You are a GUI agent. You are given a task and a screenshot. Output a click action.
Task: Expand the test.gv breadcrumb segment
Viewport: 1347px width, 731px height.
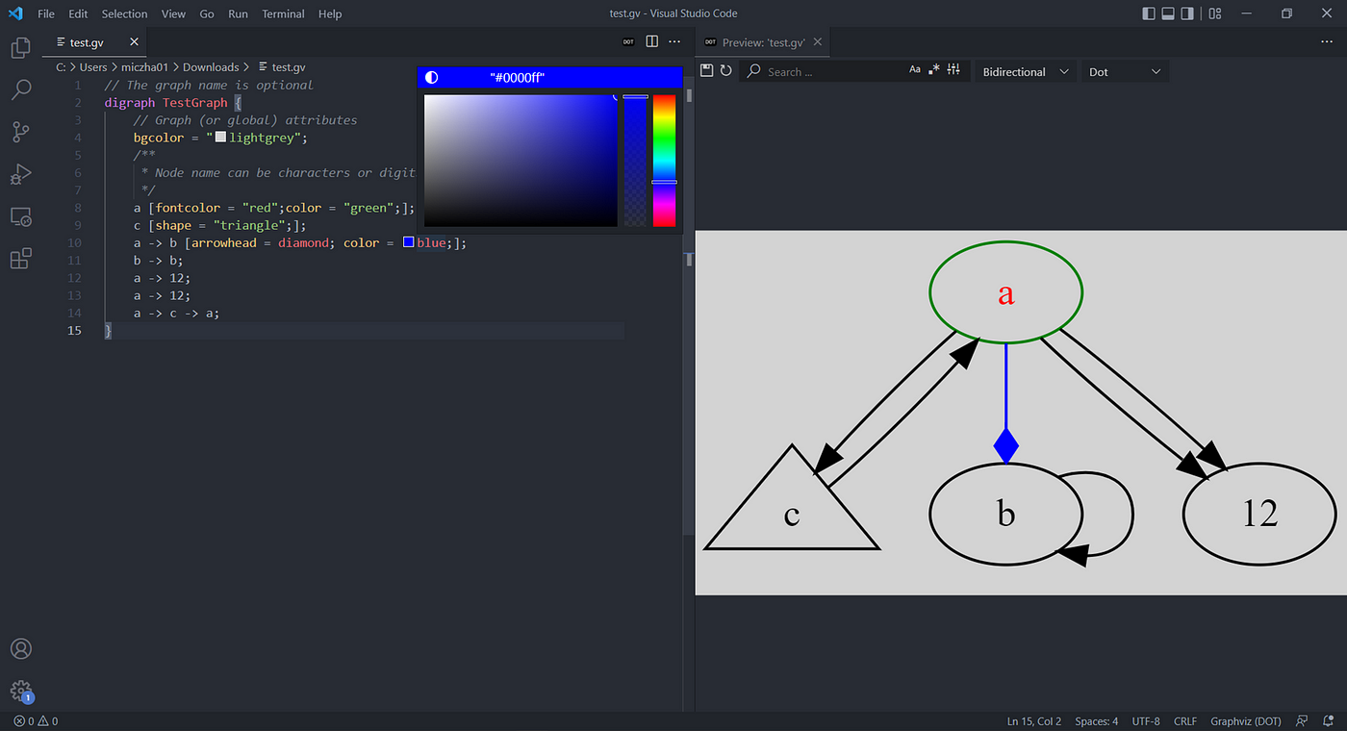tap(282, 67)
